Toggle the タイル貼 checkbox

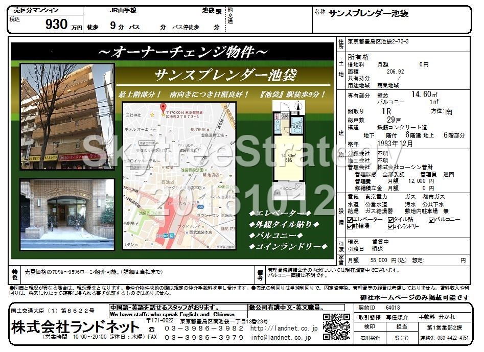coord(390,220)
